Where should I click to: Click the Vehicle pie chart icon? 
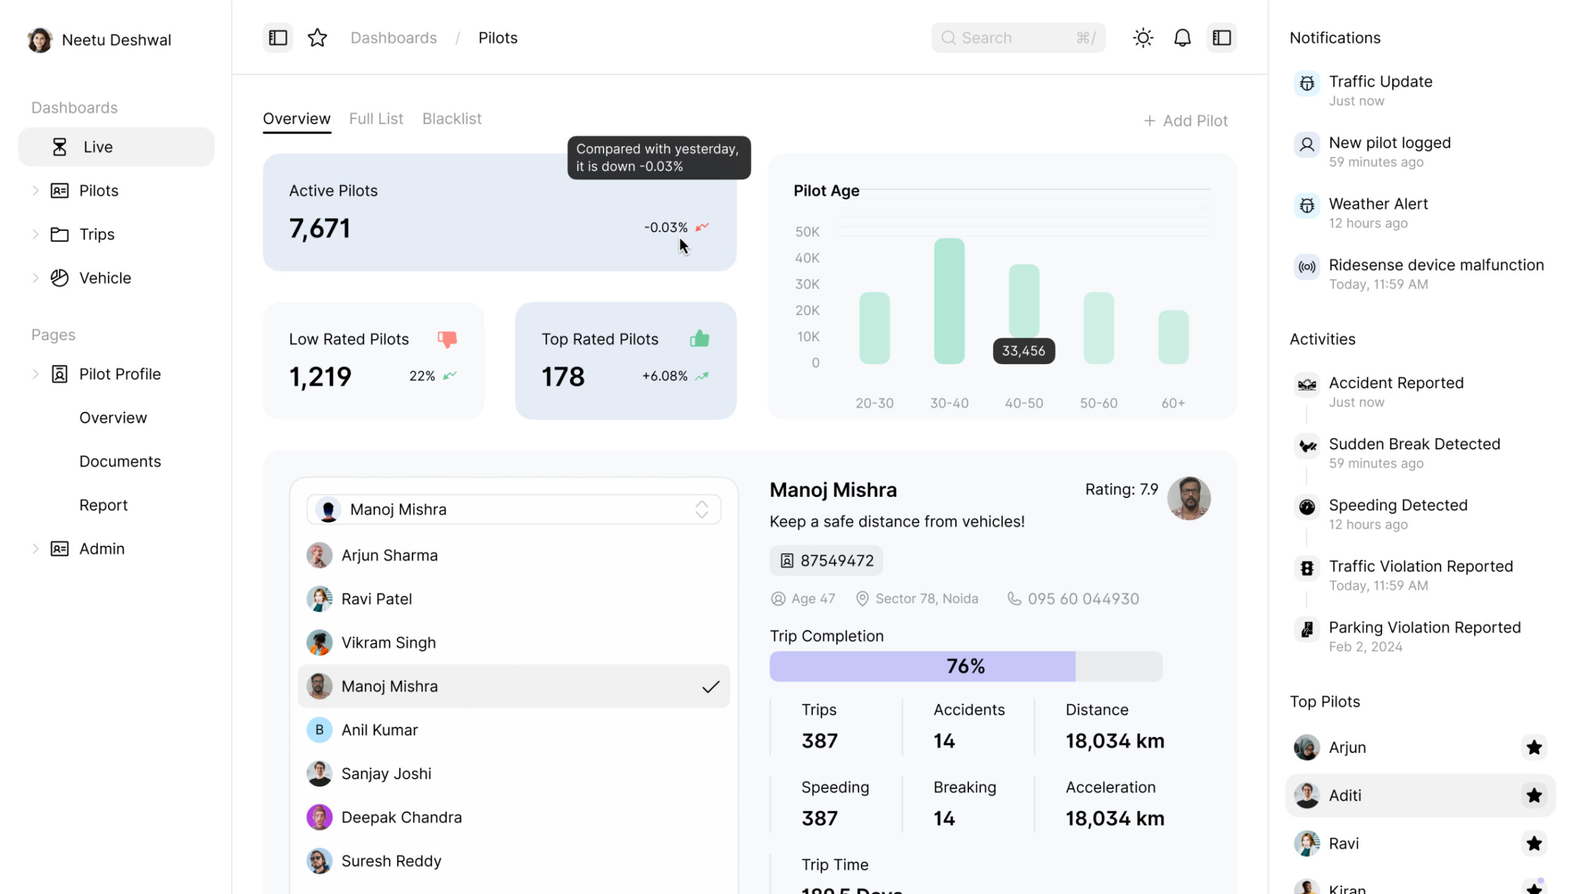(60, 278)
